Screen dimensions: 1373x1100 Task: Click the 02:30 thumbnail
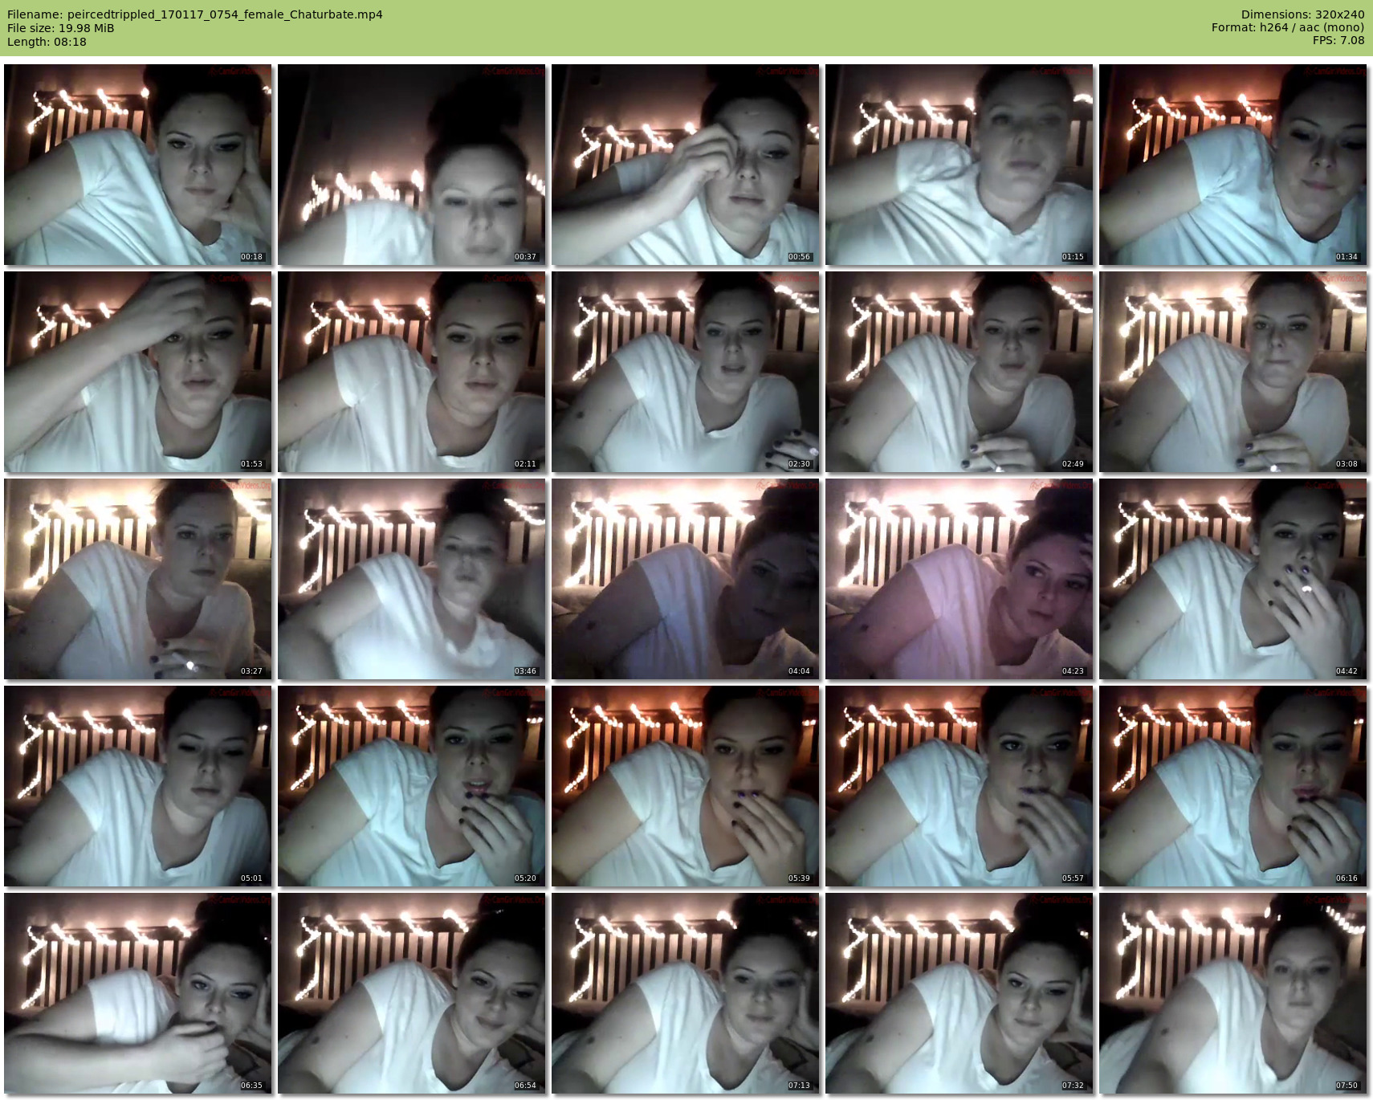pyautogui.click(x=686, y=372)
